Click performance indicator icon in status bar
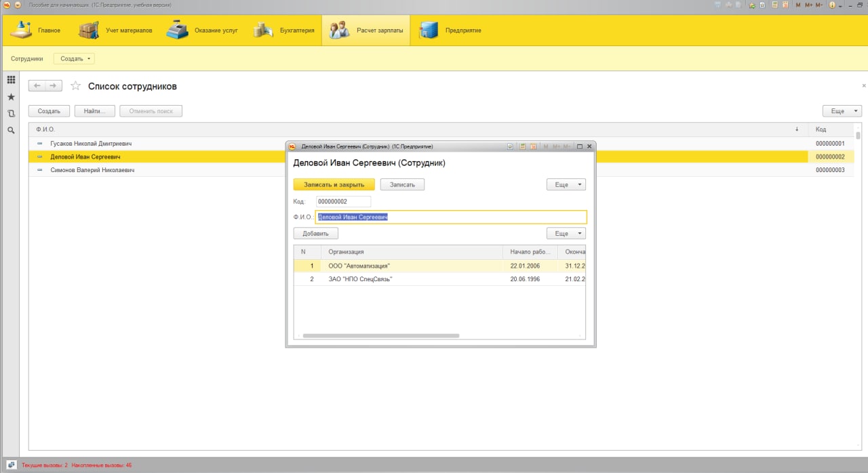This screenshot has height=473, width=868. tap(12, 466)
